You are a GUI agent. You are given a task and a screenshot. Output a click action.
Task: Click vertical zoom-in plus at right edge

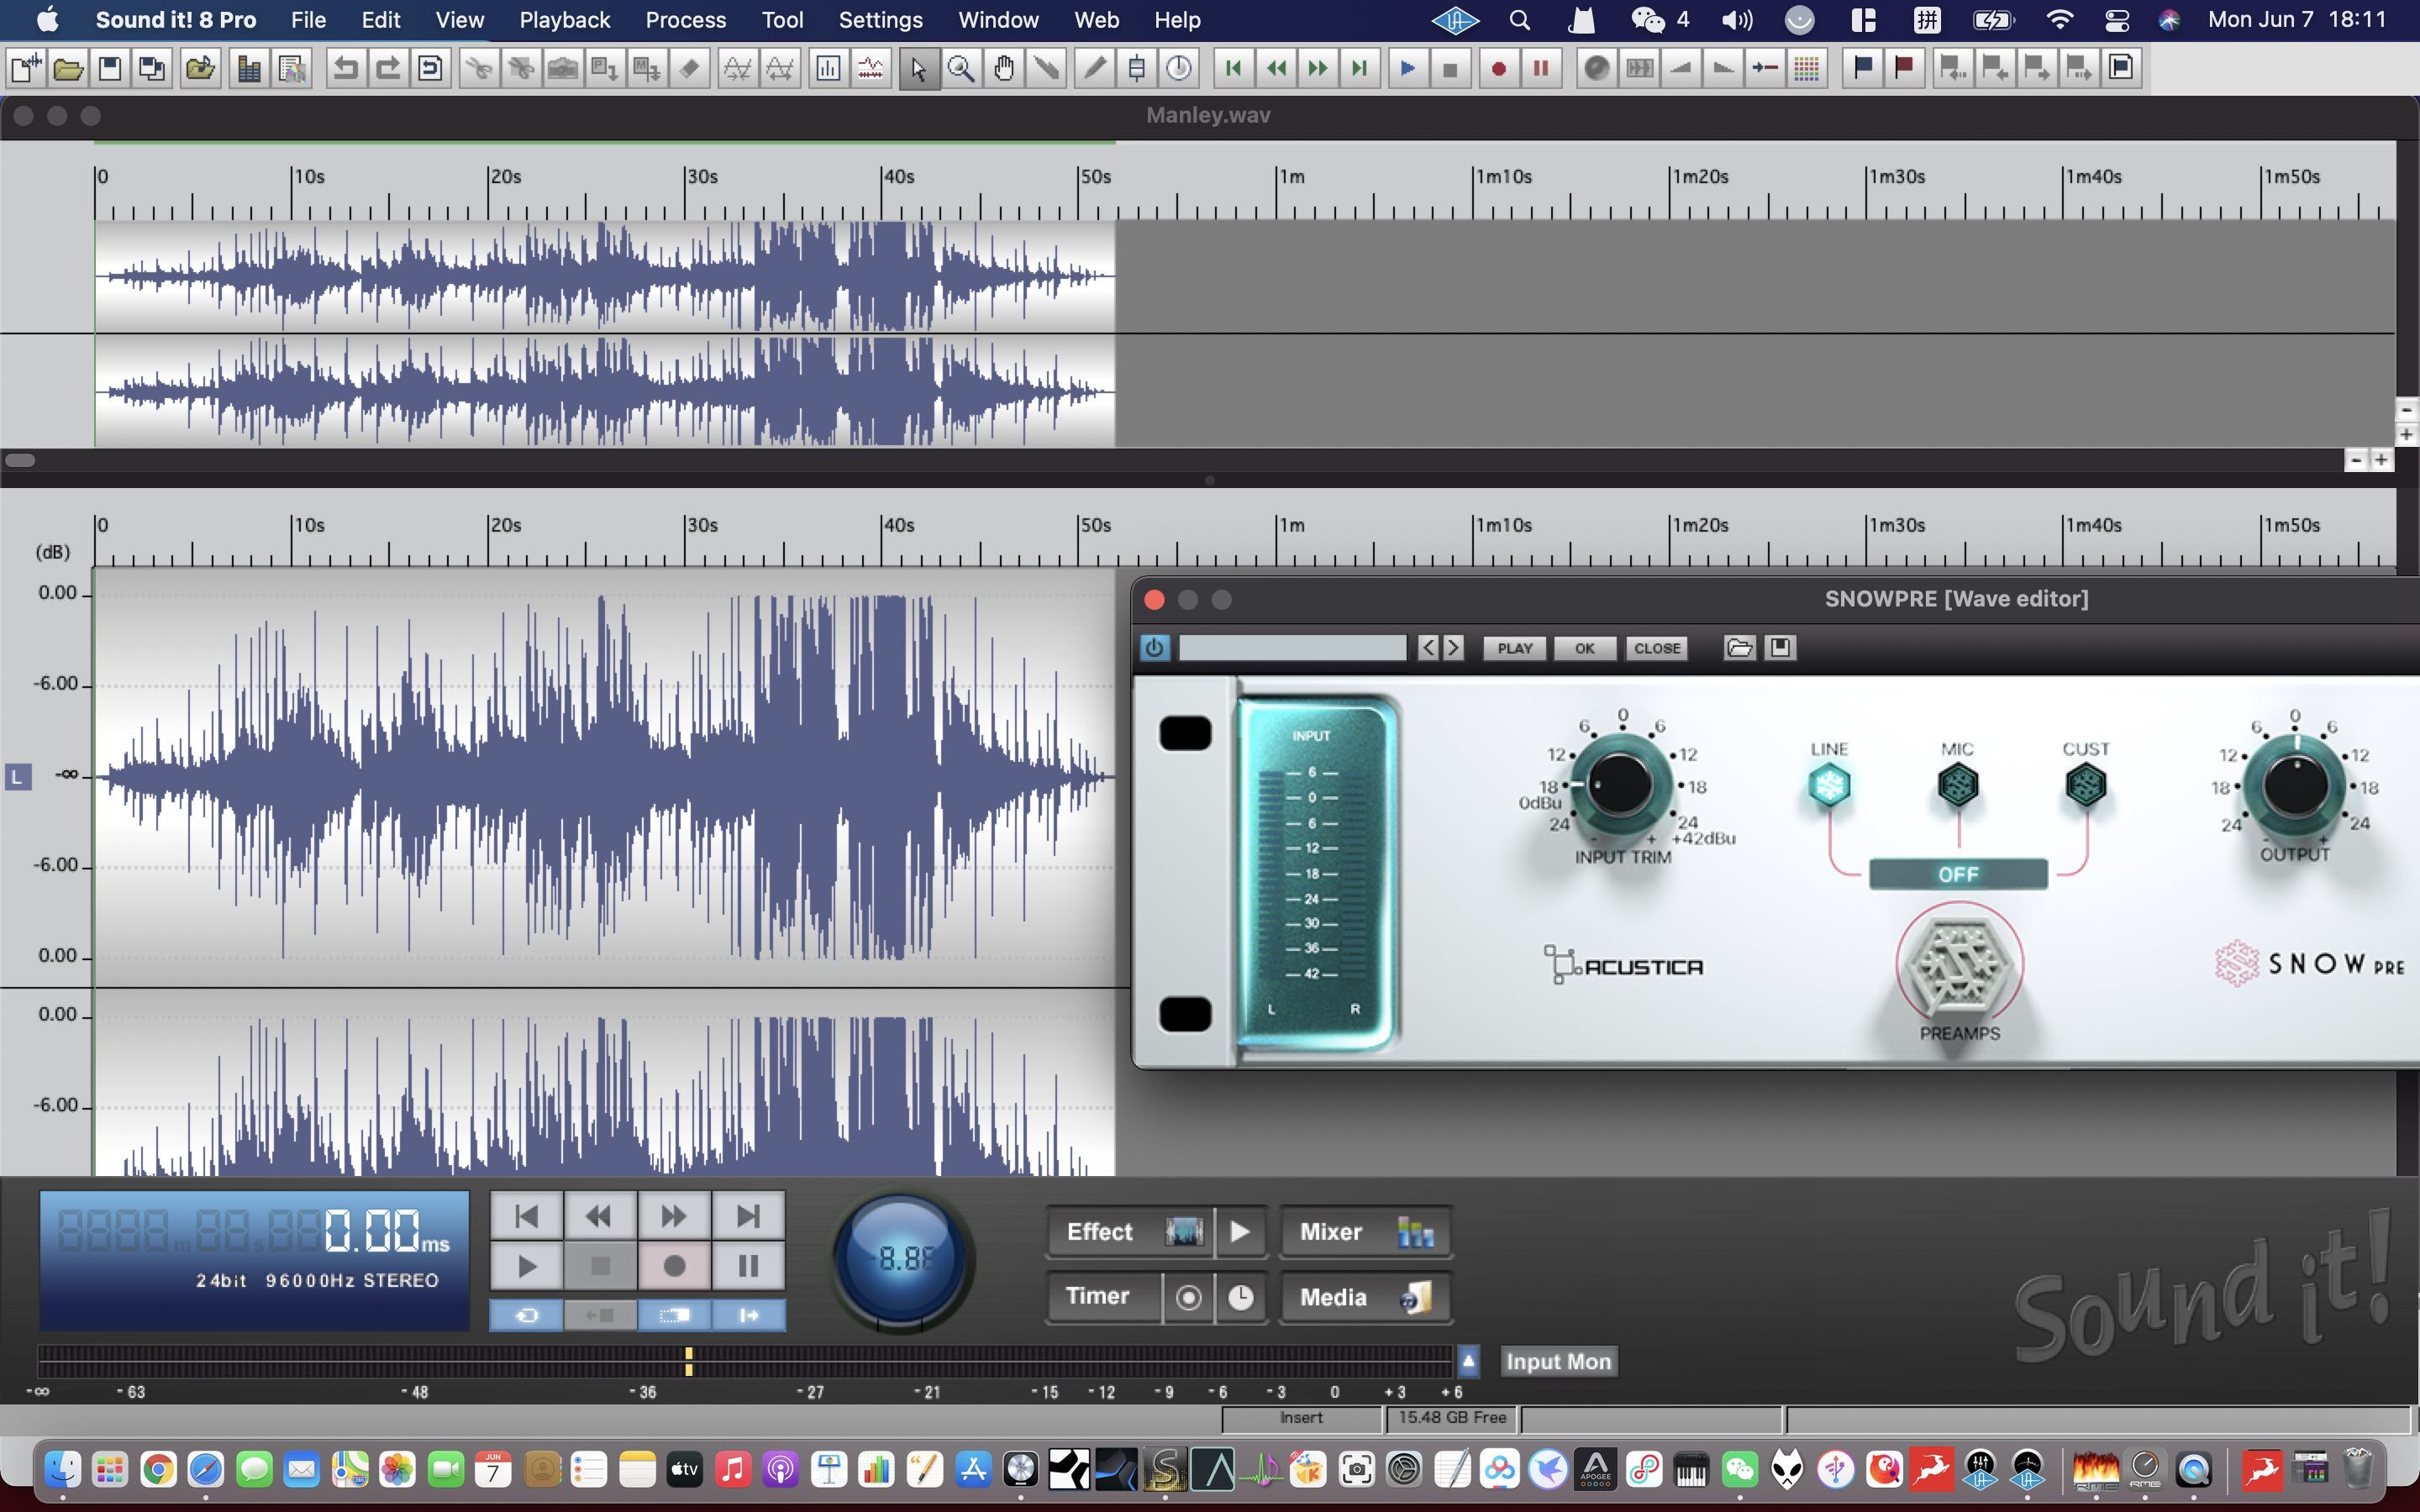(2407, 435)
